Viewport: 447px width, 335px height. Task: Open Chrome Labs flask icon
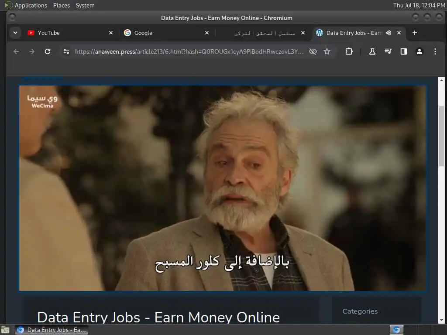tap(372, 51)
